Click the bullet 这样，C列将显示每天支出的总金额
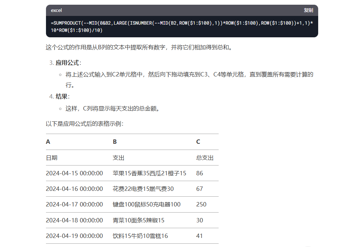The height and width of the screenshot is (247, 358). tap(112, 109)
